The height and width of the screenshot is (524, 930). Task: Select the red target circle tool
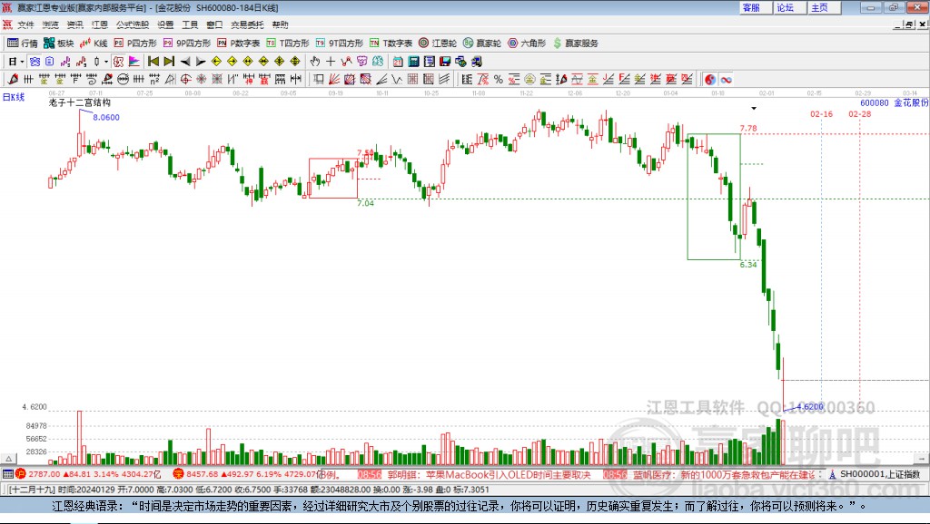185,80
